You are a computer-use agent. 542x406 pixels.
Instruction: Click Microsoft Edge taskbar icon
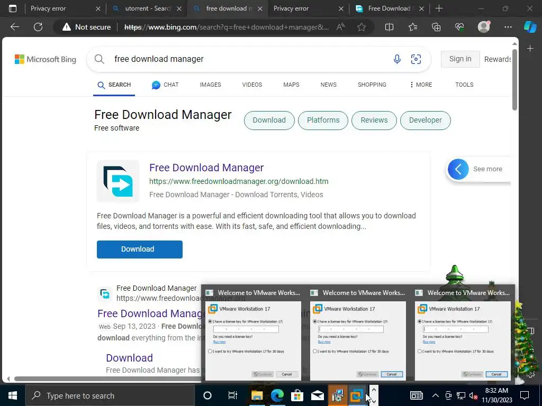point(277,395)
